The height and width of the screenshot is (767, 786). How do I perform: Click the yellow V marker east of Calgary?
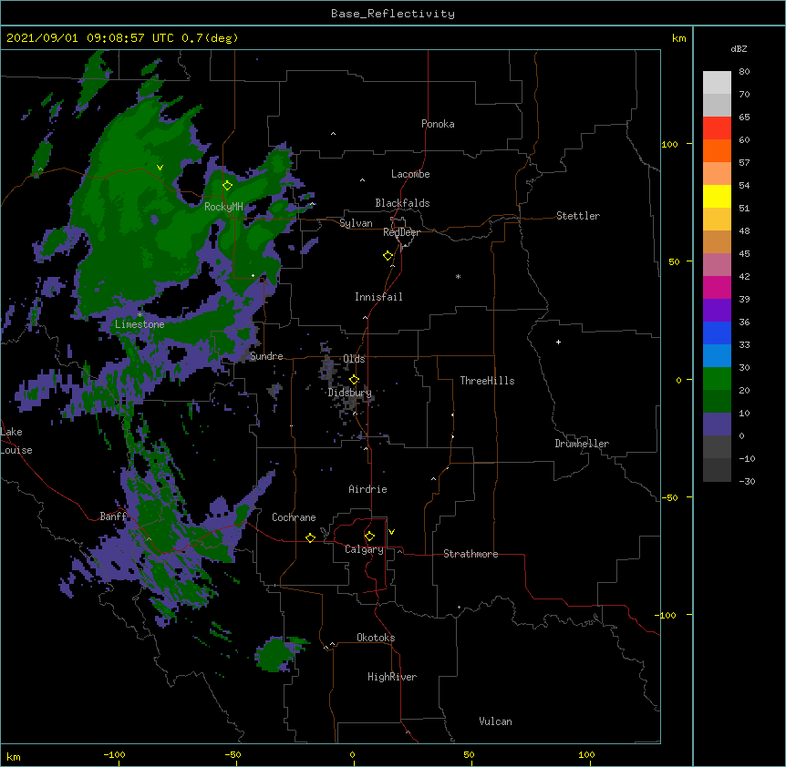point(391,532)
